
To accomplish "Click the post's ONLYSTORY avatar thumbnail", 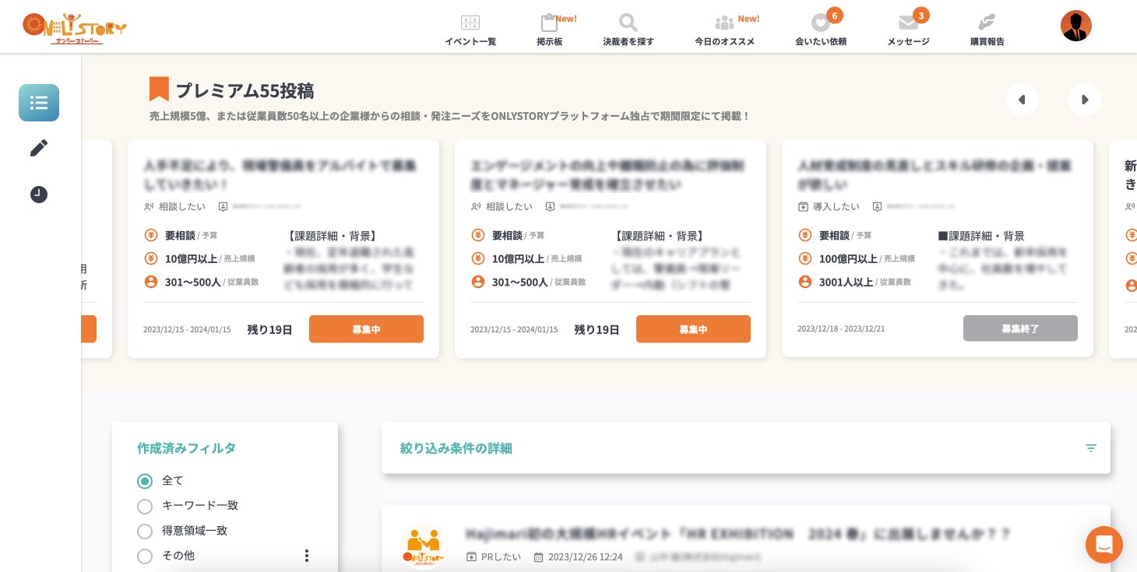I will click(x=423, y=547).
